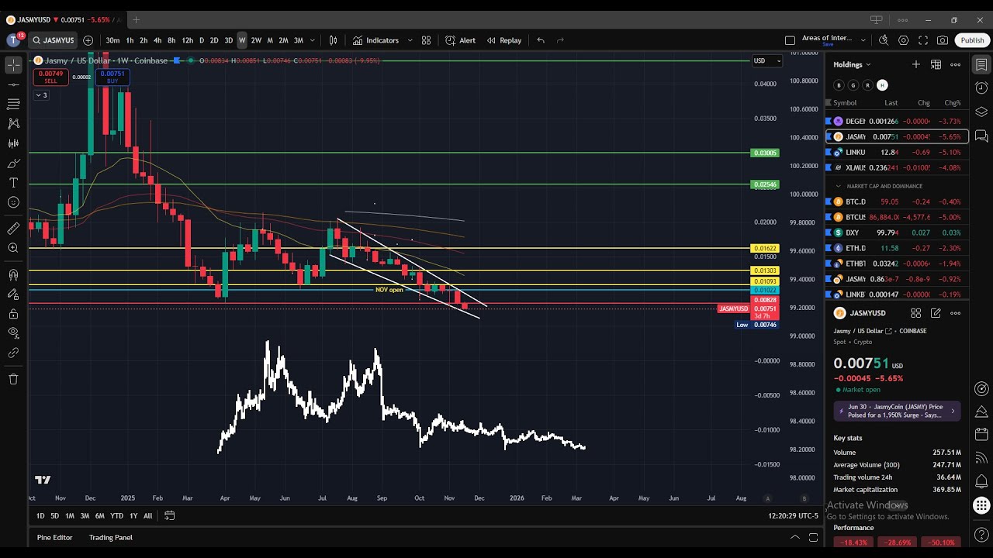
Task: Take a chart snapshot camera icon
Action: tap(943, 40)
